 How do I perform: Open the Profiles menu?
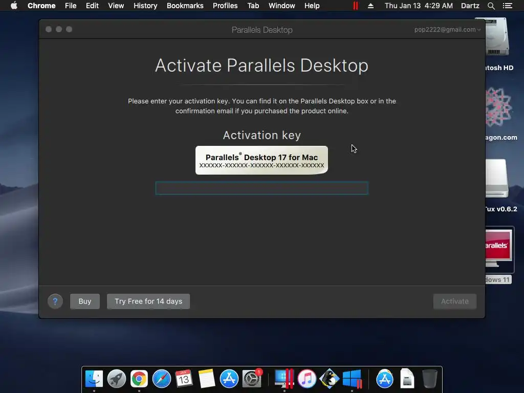[225, 6]
